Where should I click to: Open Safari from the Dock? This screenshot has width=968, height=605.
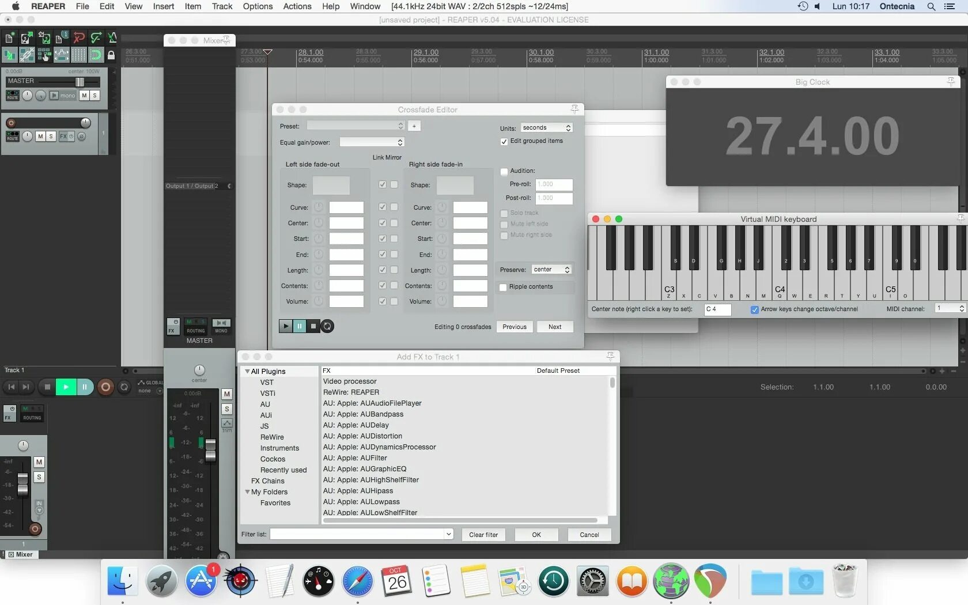(x=357, y=580)
